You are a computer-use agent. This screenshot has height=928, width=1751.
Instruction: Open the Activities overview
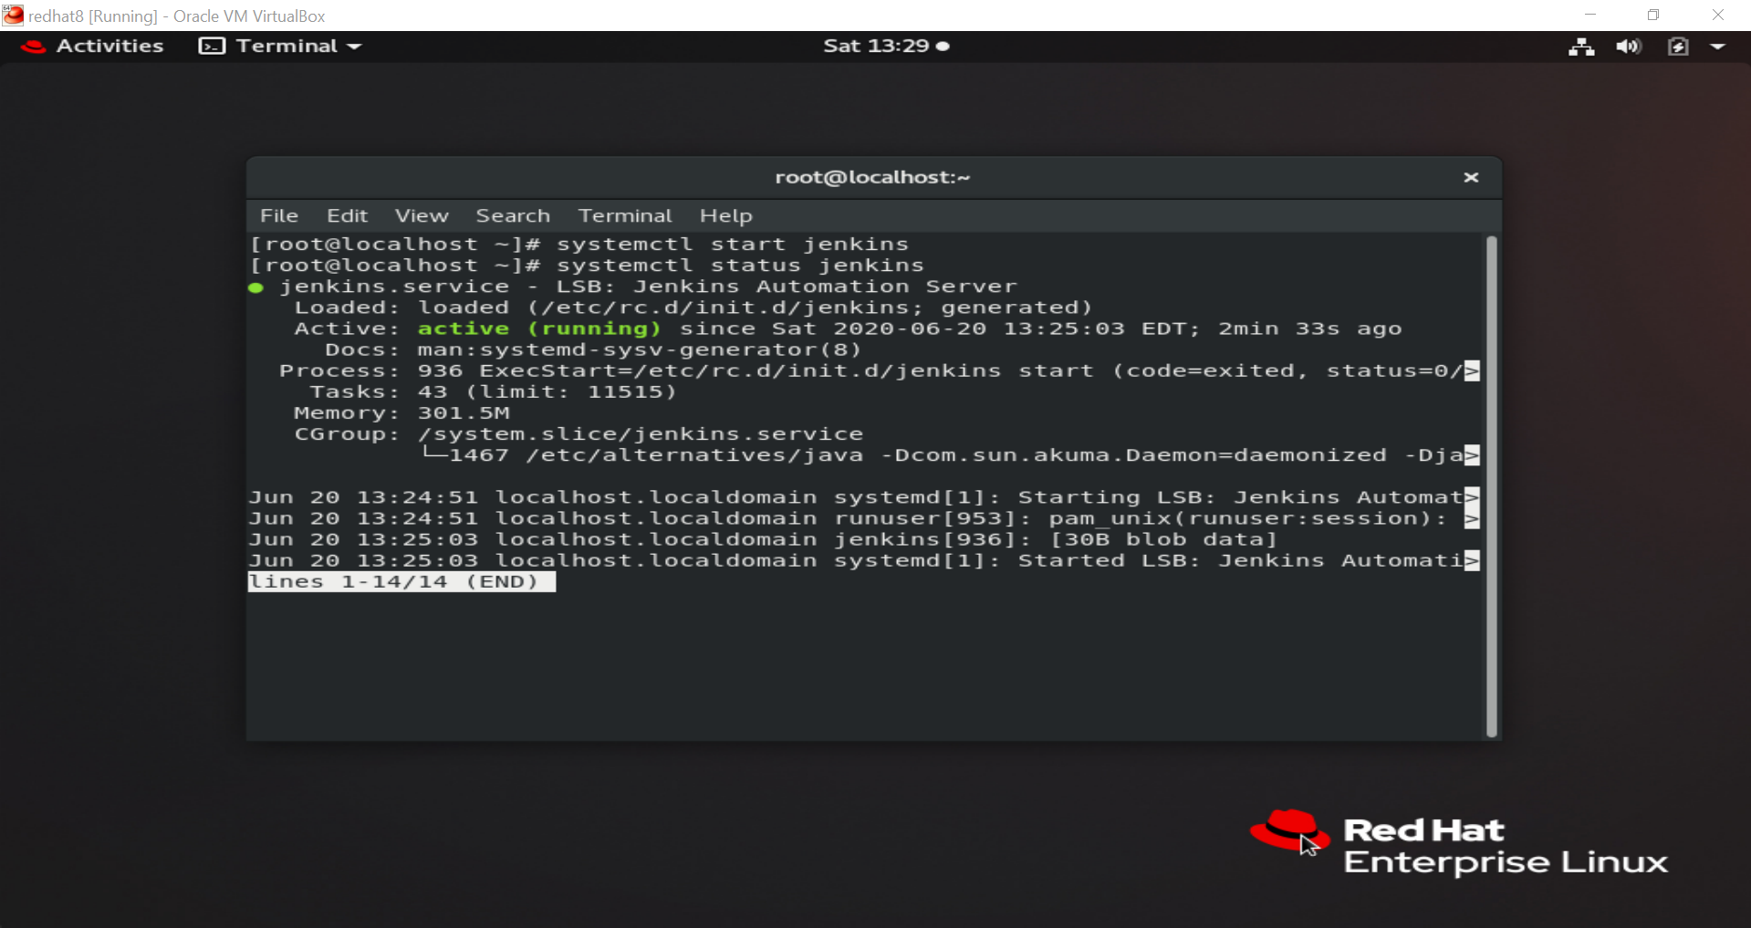click(x=91, y=46)
